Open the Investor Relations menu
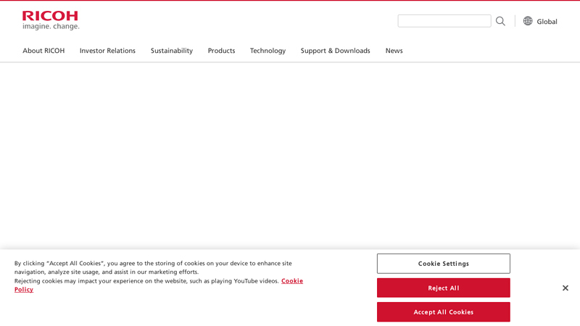The height and width of the screenshot is (326, 580). (x=107, y=51)
